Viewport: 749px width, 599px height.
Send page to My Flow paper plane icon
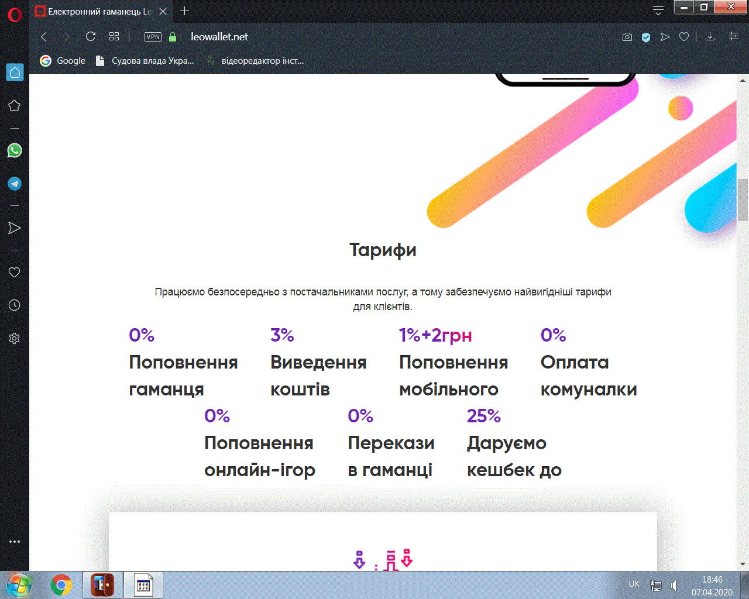[x=665, y=36]
